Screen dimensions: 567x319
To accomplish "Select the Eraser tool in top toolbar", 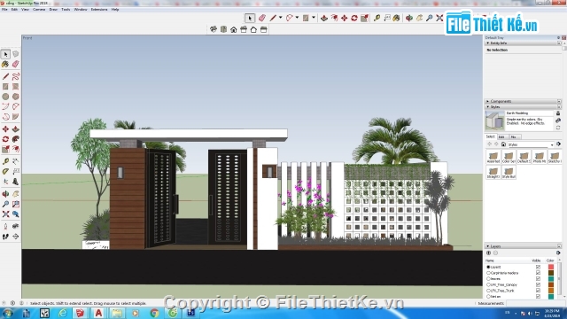I will click(x=262, y=18).
